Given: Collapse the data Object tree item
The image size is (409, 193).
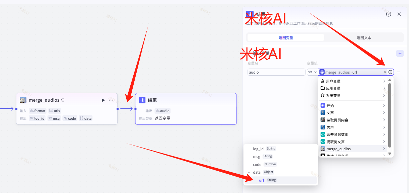Looking at the screenshot, I should 249,172.
